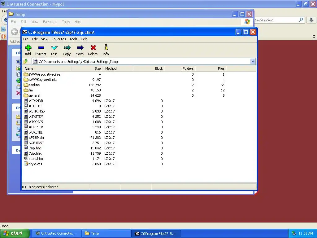Viewport: 317px width, 238px height.
Task: Click the 7-Zip title bar icon
Action: point(25,32)
